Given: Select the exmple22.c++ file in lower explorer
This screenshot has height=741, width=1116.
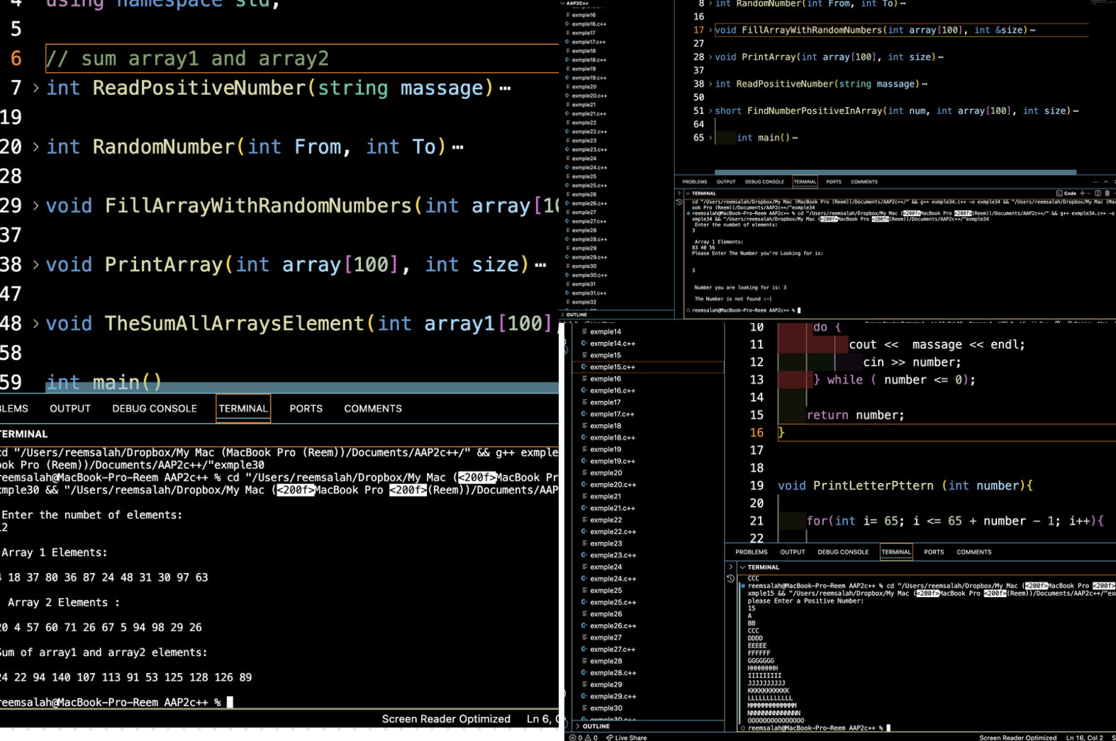Looking at the screenshot, I should 613,531.
